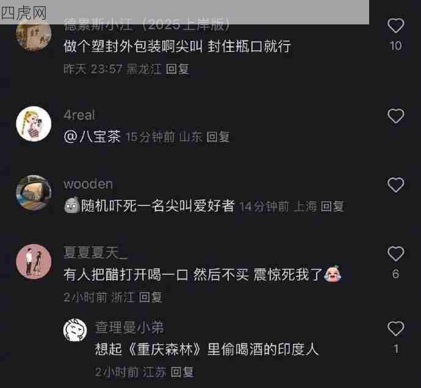The width and height of the screenshot is (421, 388).
Task: Open username wooden's profile
Action: [x=88, y=184]
